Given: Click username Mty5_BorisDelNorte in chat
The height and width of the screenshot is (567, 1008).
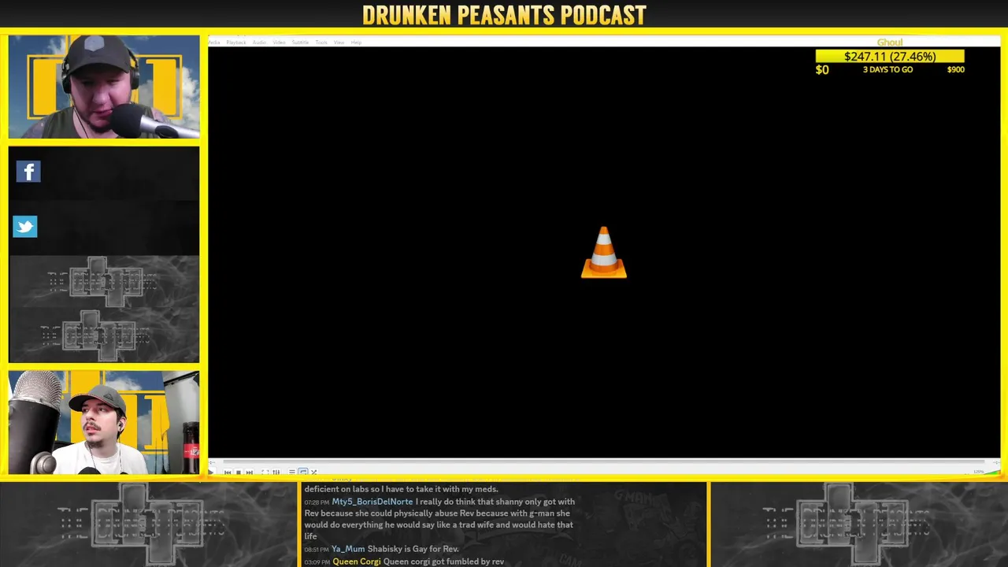Looking at the screenshot, I should pos(372,502).
